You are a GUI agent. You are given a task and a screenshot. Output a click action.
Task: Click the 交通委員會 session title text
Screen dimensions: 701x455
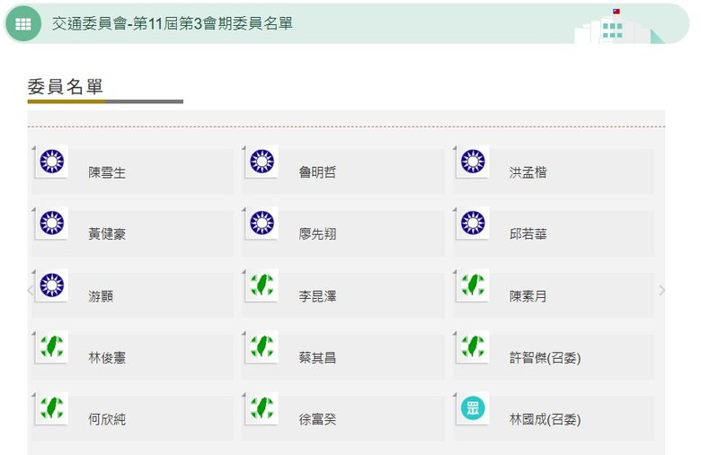click(173, 23)
